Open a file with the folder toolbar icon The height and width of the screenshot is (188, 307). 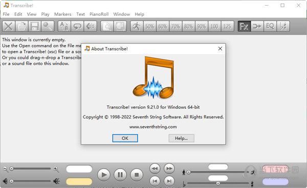21,26
